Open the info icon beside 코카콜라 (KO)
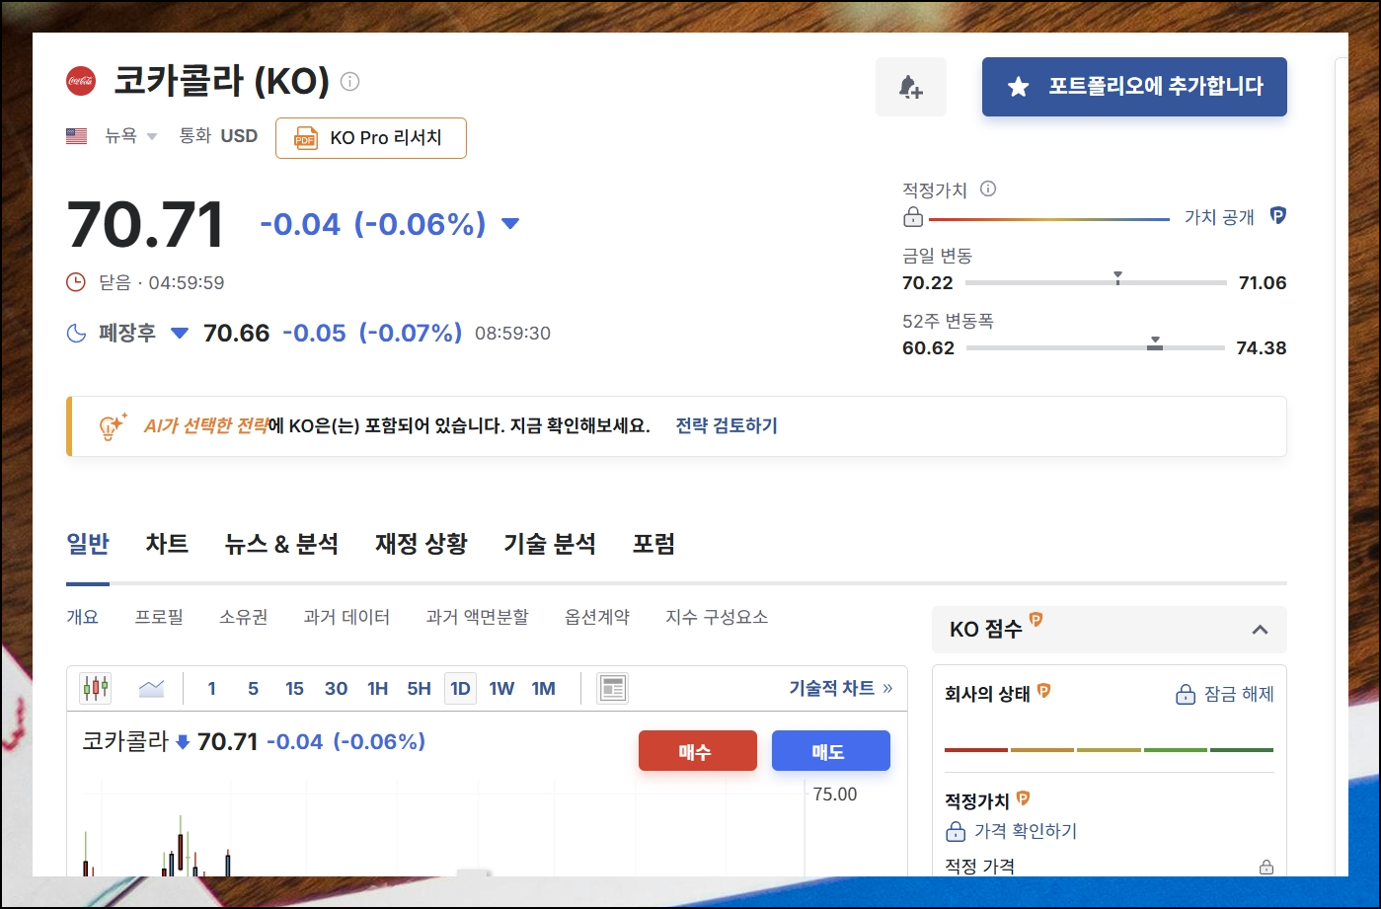This screenshot has width=1381, height=909. [350, 81]
